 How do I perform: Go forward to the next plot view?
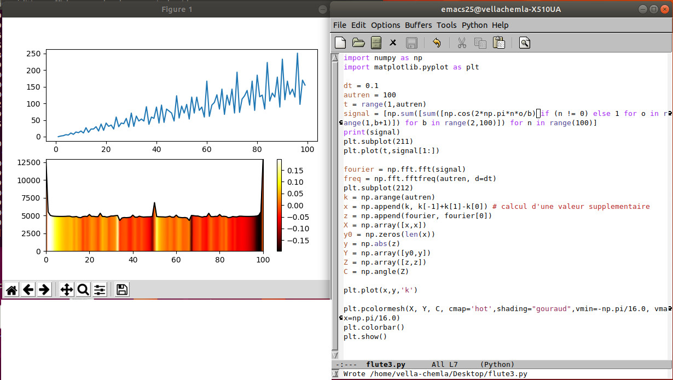click(44, 290)
